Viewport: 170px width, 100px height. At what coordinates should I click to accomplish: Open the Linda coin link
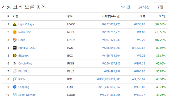click(x=22, y=40)
